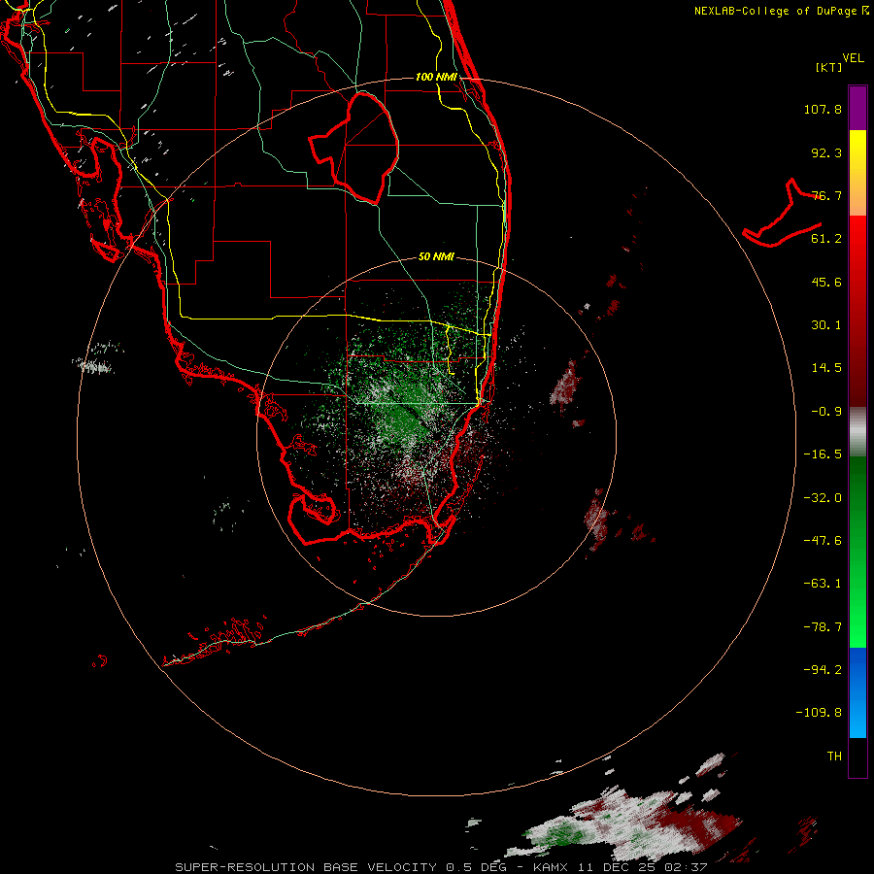Click the Lake Okeechobee outline on map
The width and height of the screenshot is (874, 874).
coord(354,149)
